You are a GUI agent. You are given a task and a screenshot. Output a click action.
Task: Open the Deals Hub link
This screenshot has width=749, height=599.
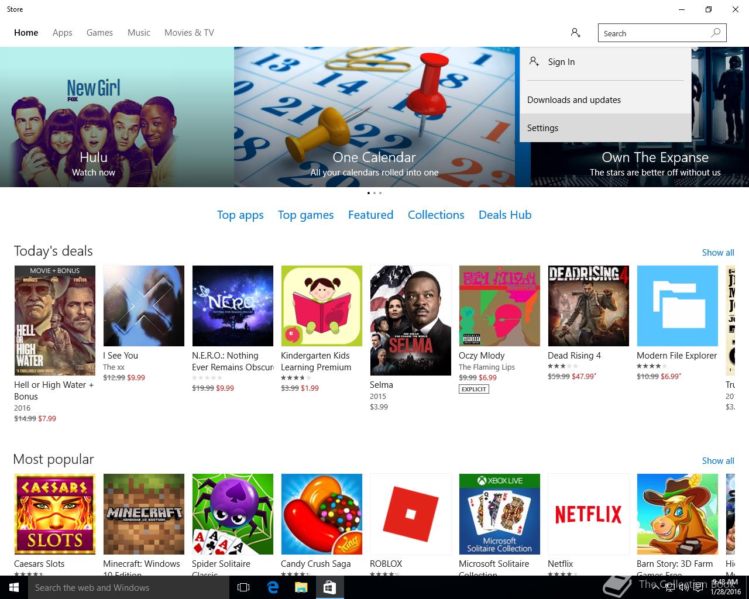[505, 215]
